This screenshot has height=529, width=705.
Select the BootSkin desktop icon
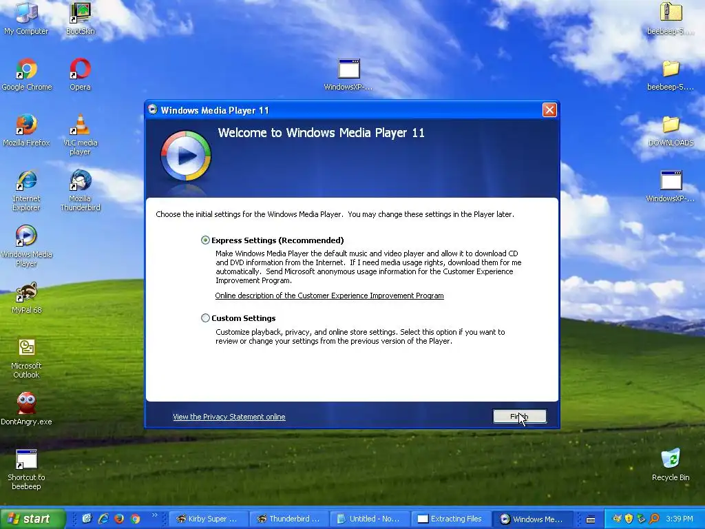(x=80, y=19)
